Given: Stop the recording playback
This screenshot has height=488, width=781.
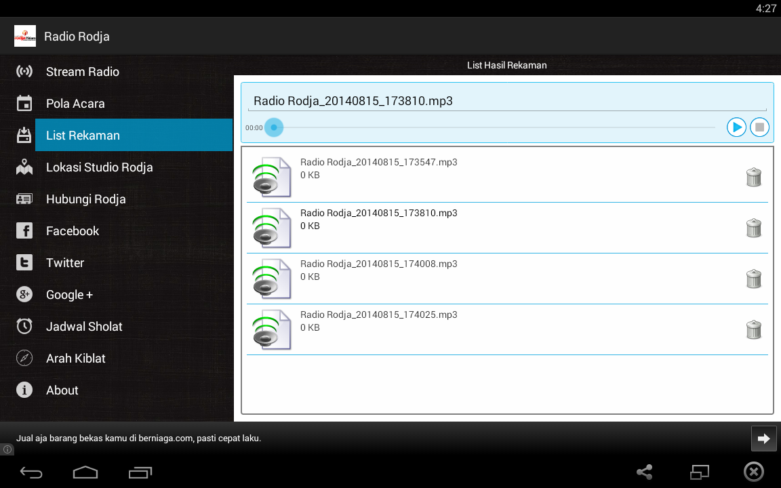Looking at the screenshot, I should pos(759,127).
